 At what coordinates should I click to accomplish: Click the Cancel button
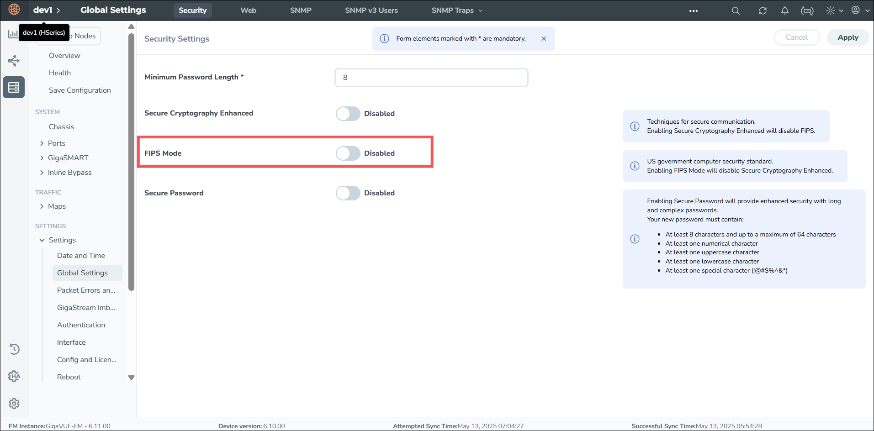pyautogui.click(x=796, y=37)
